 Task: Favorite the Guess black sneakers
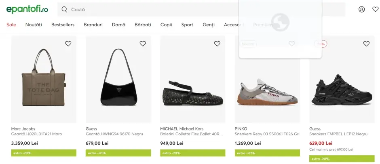pos(366,44)
